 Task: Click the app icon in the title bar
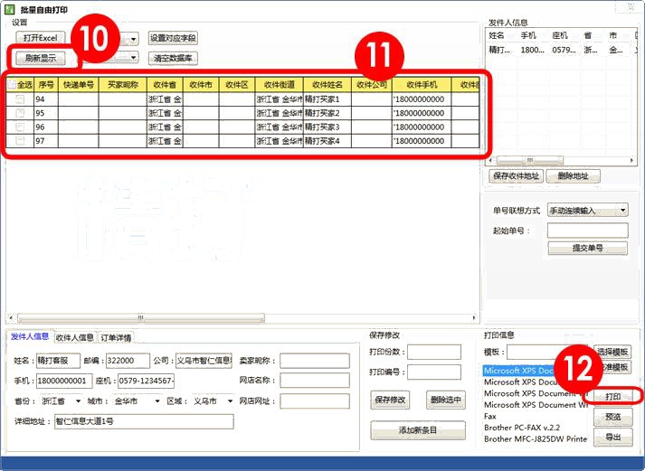10,8
